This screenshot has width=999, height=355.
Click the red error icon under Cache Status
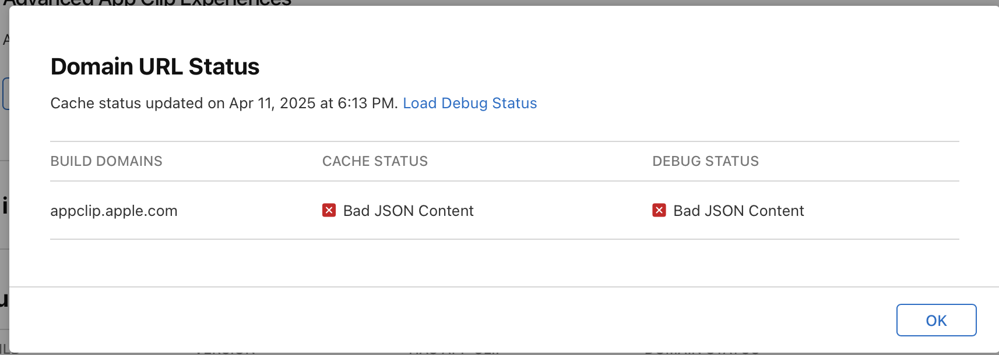pyautogui.click(x=329, y=210)
